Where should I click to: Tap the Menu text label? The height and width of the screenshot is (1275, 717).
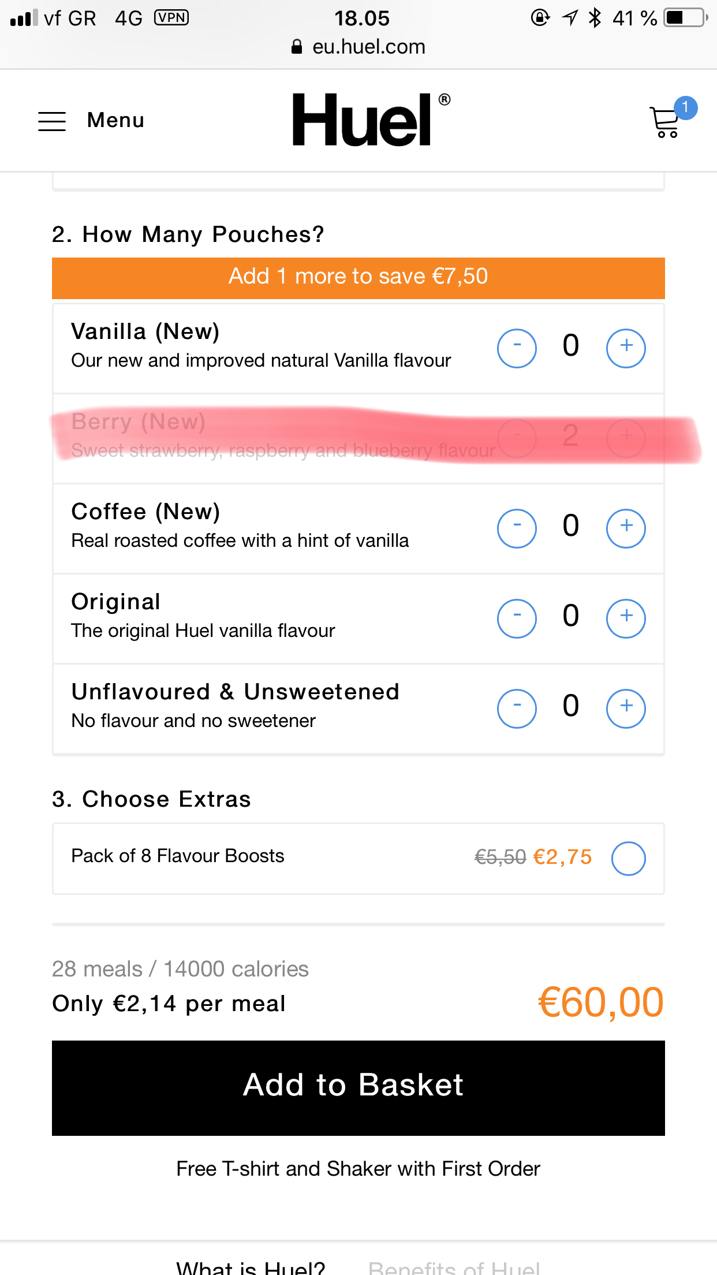(x=115, y=120)
